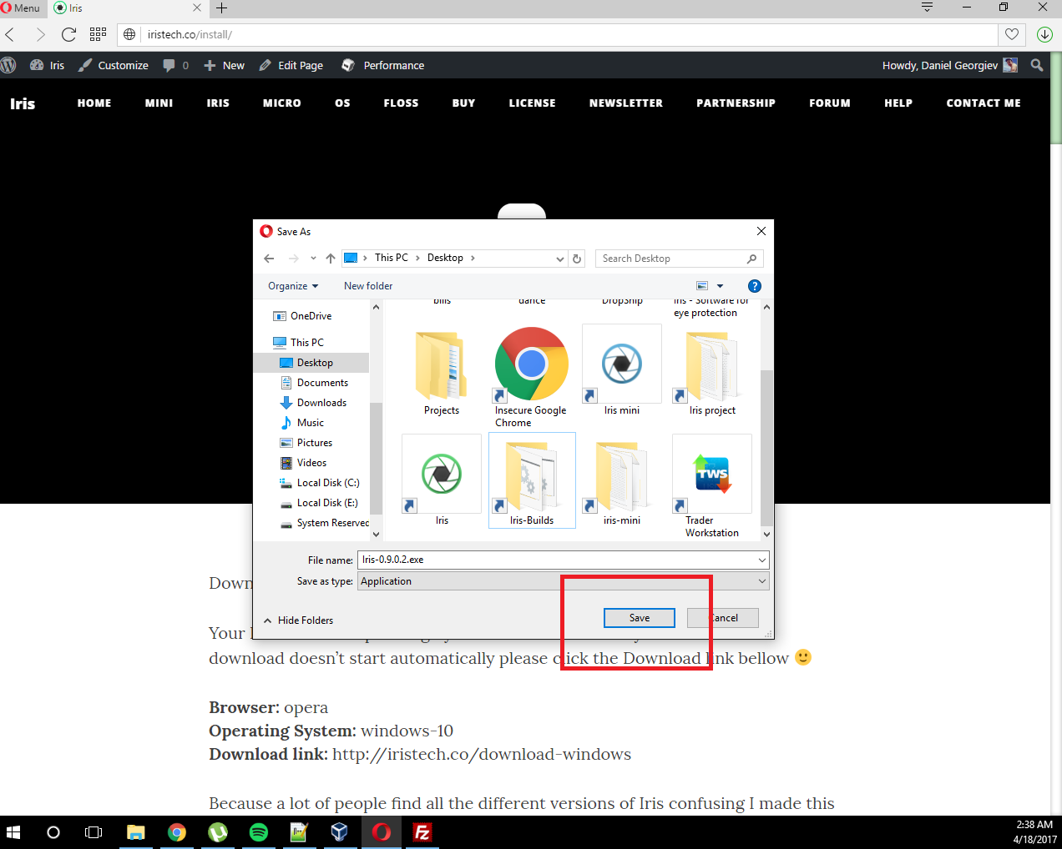
Task: Select the Insecure Google Chrome shortcut
Action: point(531,376)
